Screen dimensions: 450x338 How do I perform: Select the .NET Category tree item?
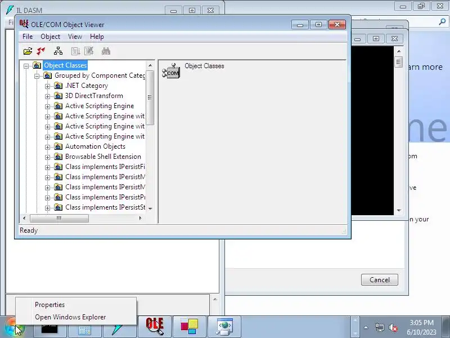[87, 86]
